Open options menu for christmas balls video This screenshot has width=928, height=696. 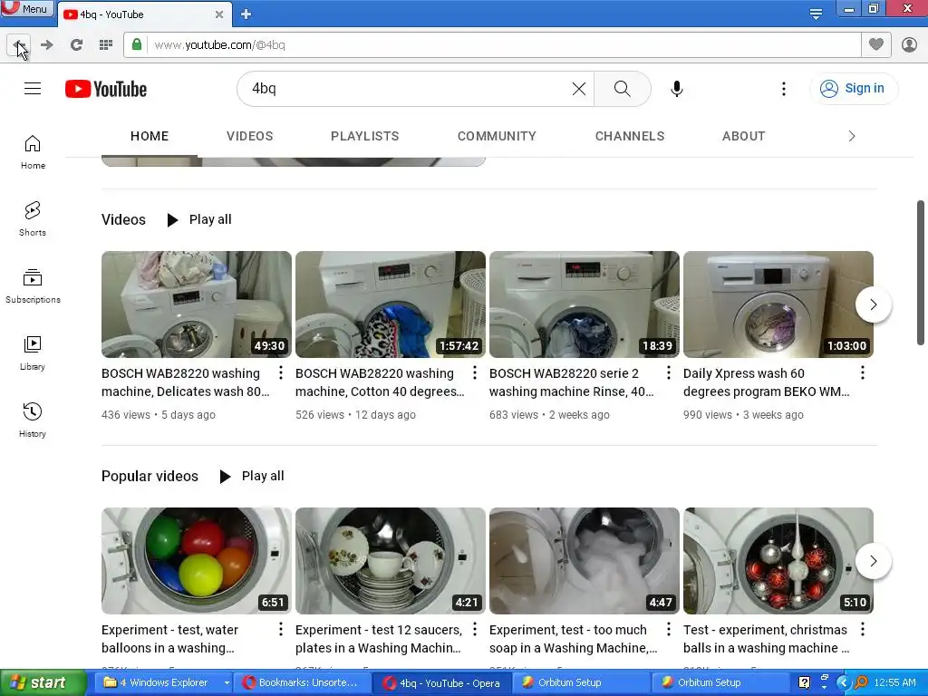click(x=863, y=629)
